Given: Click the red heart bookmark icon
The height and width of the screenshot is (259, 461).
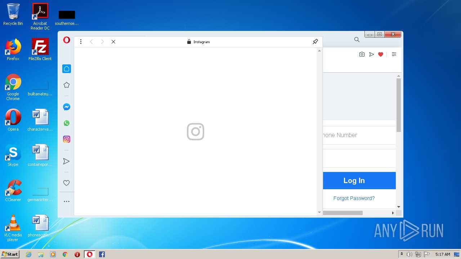Looking at the screenshot, I should click(381, 54).
